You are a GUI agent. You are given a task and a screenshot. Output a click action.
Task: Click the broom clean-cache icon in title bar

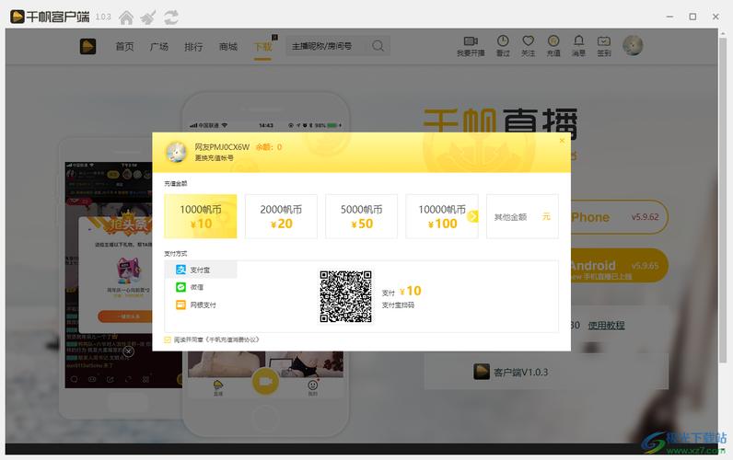coord(148,17)
